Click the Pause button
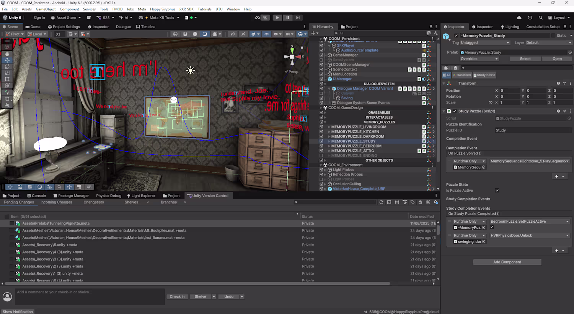This screenshot has height=314, width=574. point(288,18)
